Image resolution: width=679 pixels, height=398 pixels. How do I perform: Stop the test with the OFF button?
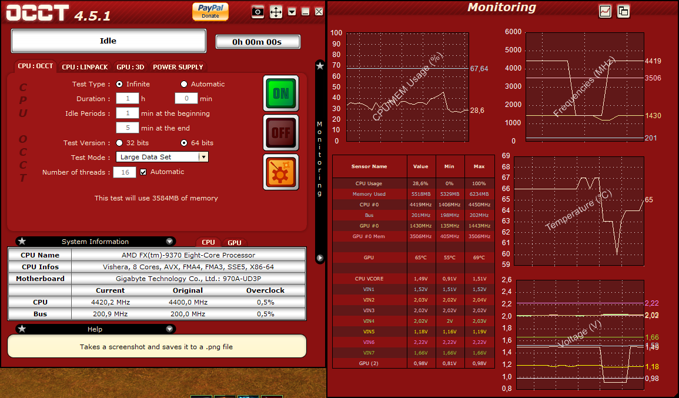tap(281, 132)
